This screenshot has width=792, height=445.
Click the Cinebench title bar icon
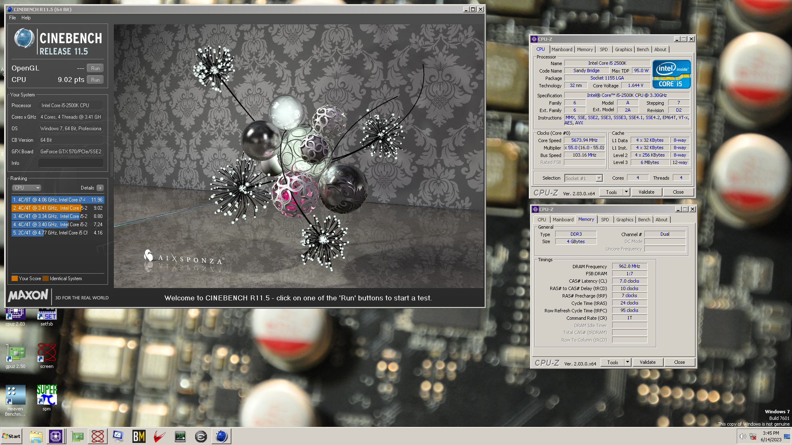click(10, 9)
